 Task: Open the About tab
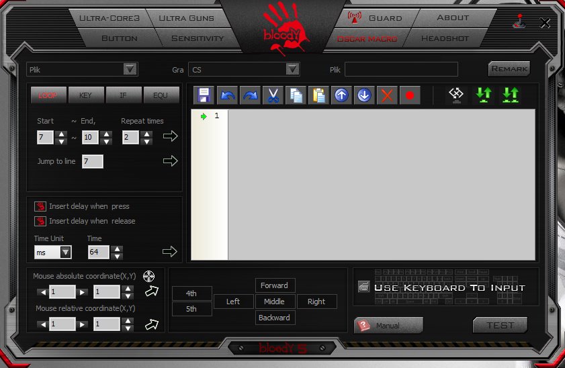point(453,17)
